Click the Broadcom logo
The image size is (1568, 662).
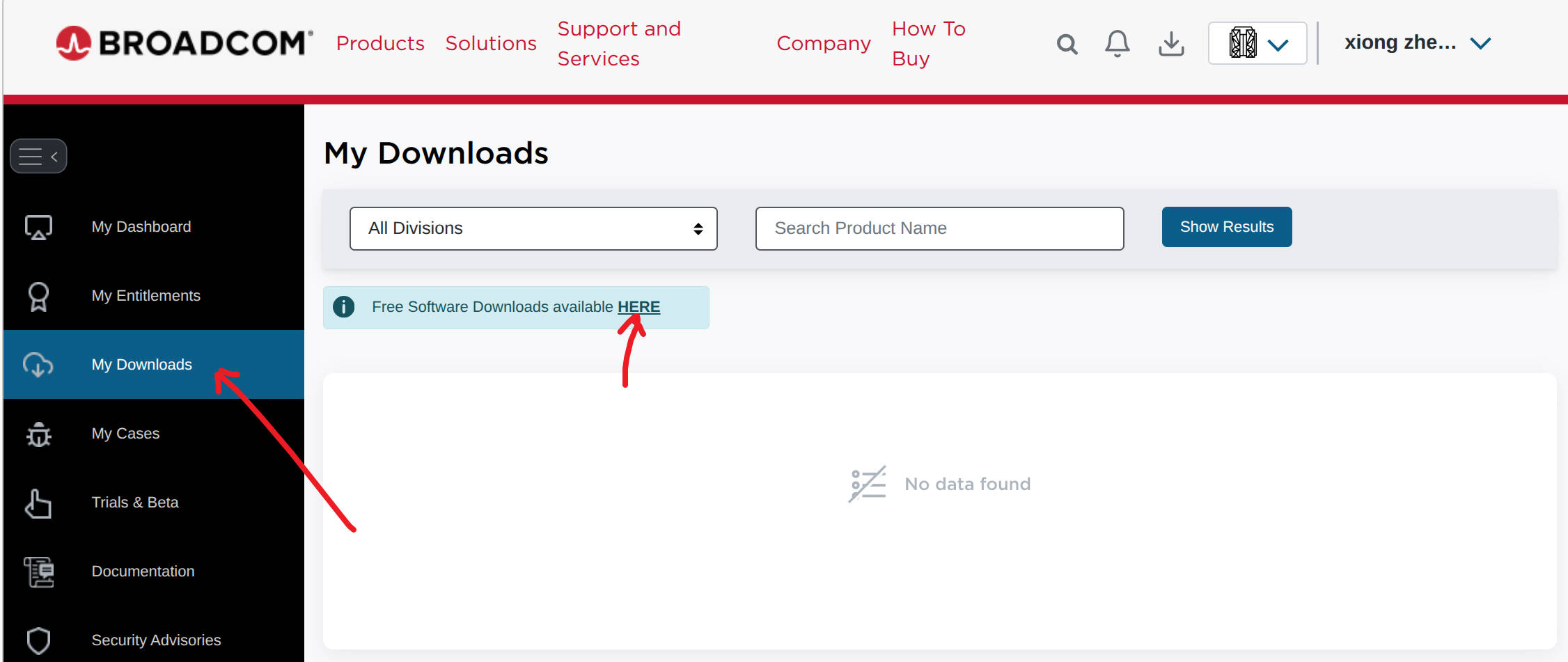185,43
